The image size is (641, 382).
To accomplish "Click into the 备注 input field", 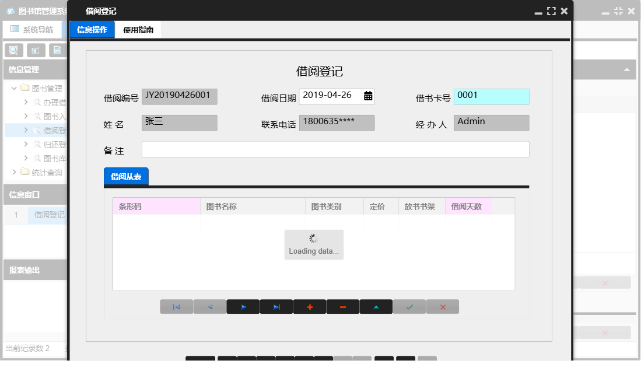I will tap(335, 150).
